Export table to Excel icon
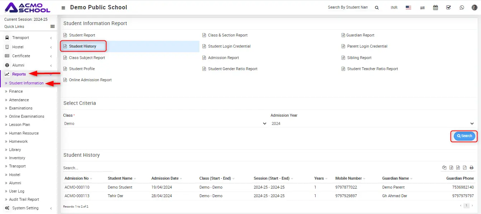The width and height of the screenshot is (481, 214). click(451, 167)
